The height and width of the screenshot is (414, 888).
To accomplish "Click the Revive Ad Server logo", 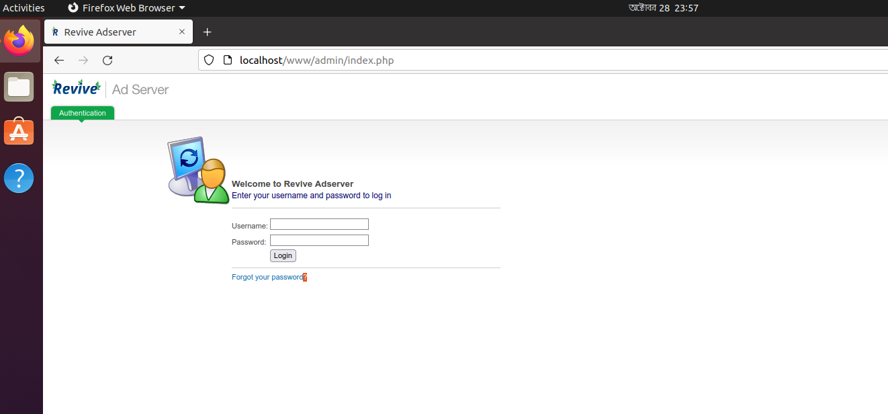I will click(x=76, y=87).
